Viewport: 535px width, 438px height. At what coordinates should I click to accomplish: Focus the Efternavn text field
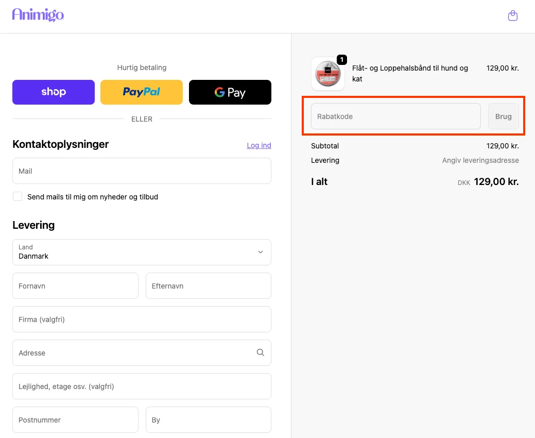pyautogui.click(x=208, y=286)
